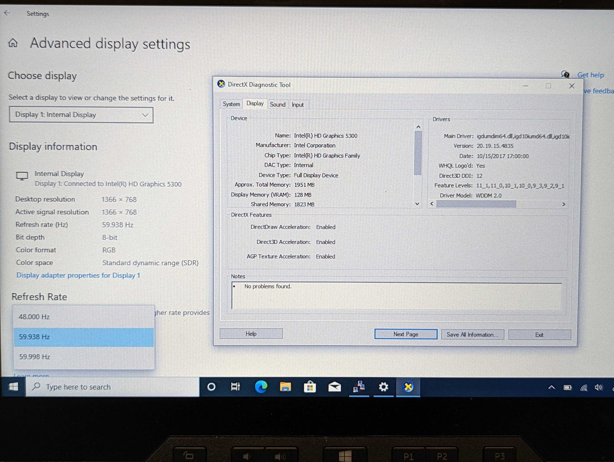
Task: Show hidden tray icons chevron
Action: coord(551,388)
